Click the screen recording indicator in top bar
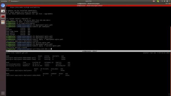 coord(154,1)
